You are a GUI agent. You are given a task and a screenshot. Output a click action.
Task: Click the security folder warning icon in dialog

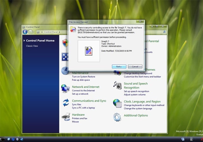pyautogui.click(x=73, y=29)
